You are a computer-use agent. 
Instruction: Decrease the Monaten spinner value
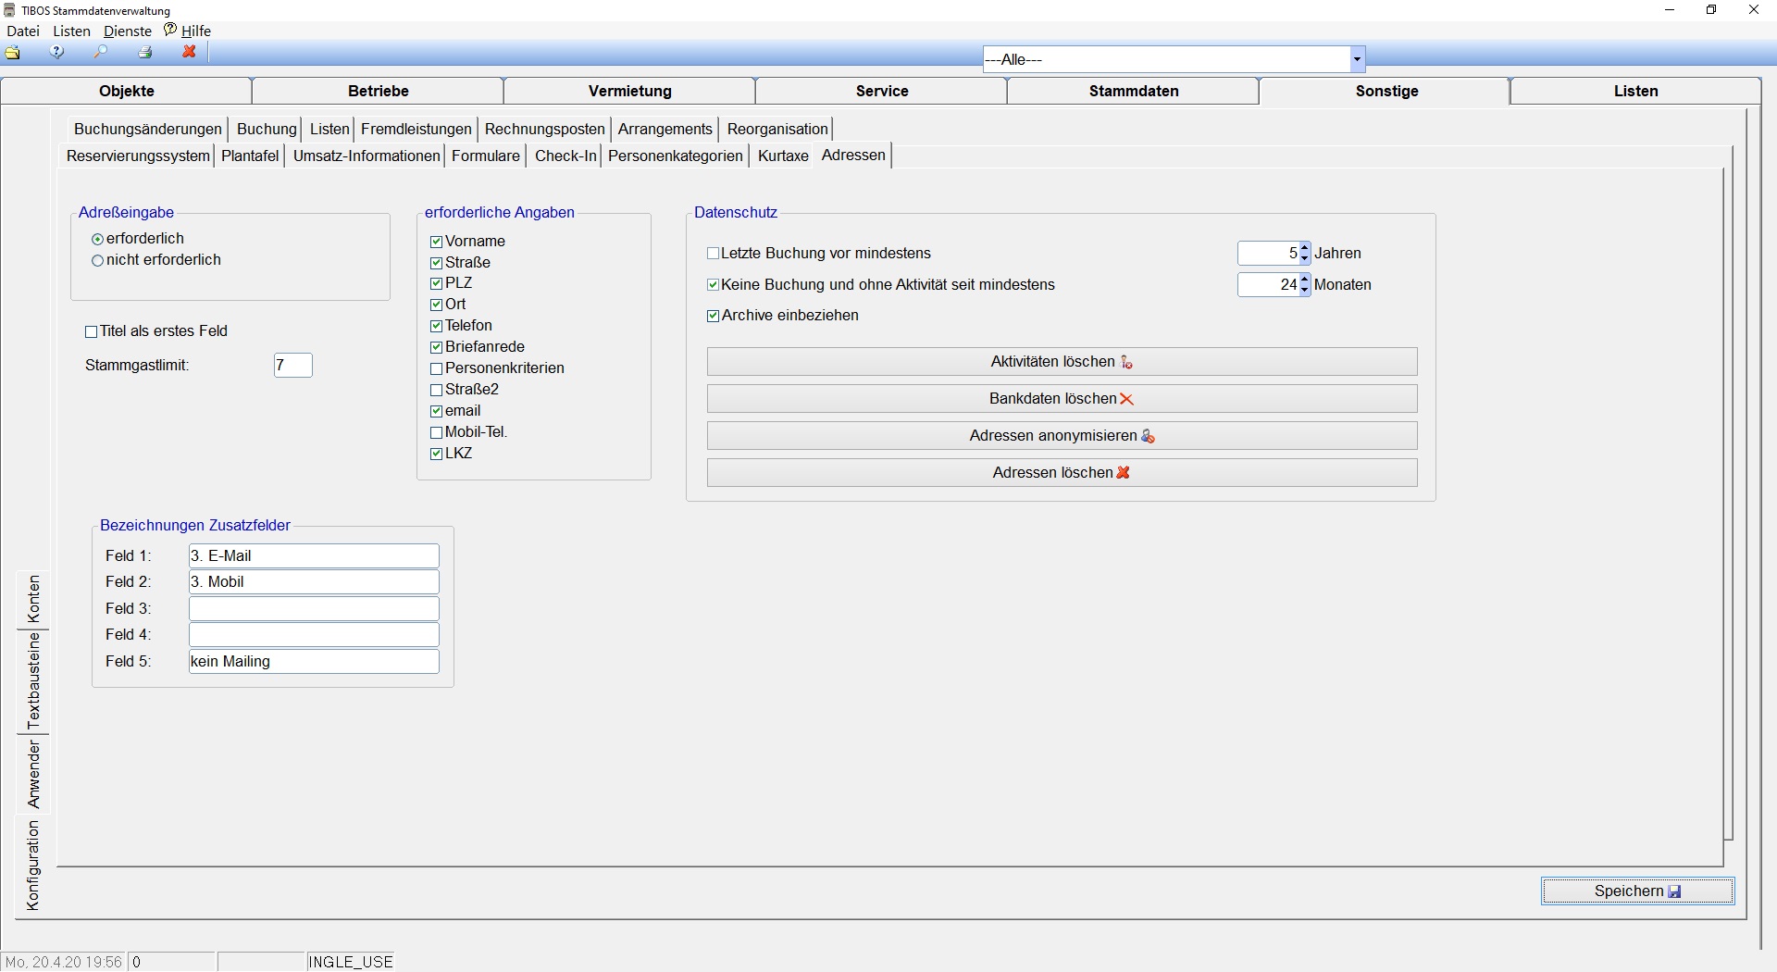click(x=1305, y=291)
